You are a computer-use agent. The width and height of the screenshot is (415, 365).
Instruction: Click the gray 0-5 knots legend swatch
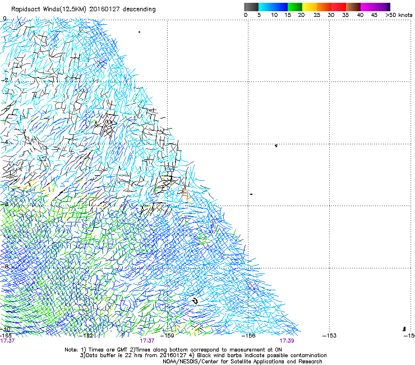[251, 7]
